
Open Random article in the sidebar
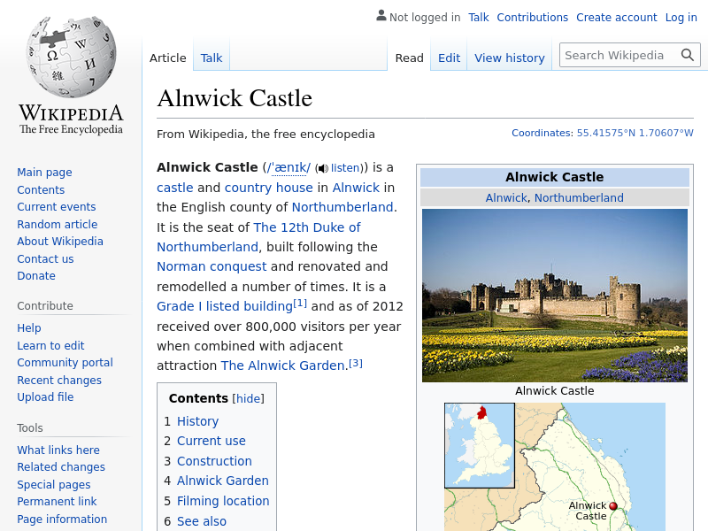pos(57,225)
